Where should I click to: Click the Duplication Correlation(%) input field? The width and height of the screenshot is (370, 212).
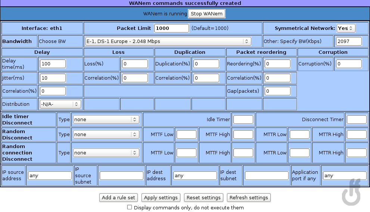(206, 78)
